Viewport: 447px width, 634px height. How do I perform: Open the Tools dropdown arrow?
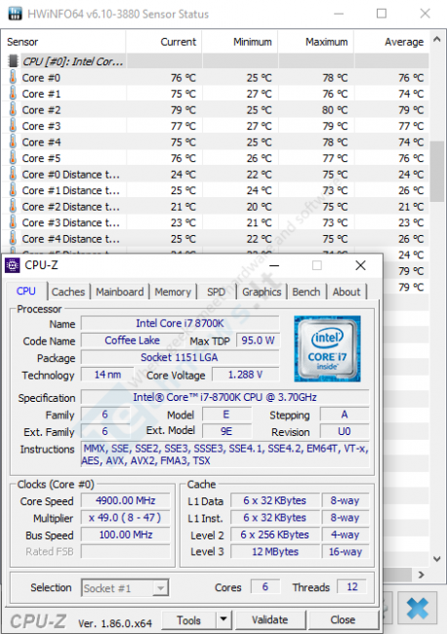click(x=223, y=619)
